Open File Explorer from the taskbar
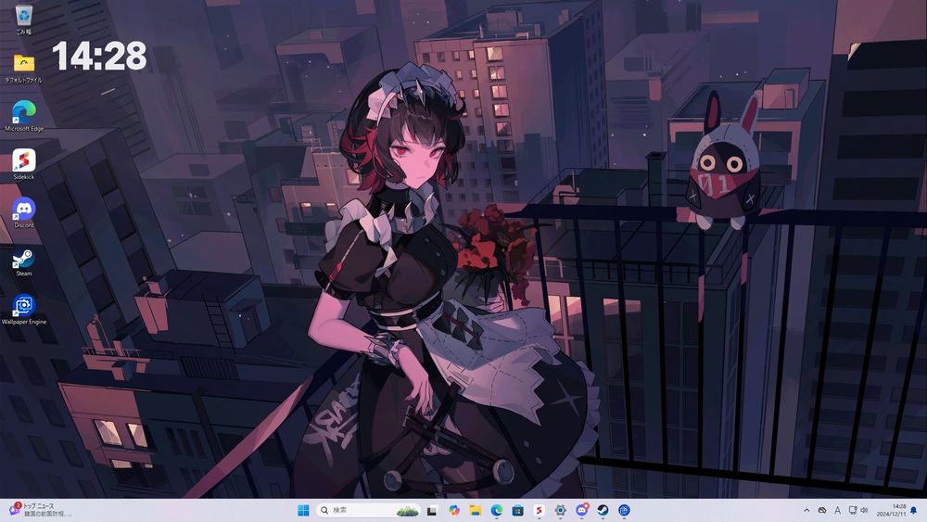The height and width of the screenshot is (522, 927). (x=476, y=510)
